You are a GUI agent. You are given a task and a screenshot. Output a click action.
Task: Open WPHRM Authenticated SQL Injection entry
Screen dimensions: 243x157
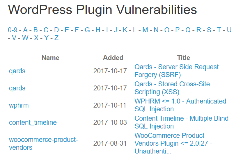180,105
